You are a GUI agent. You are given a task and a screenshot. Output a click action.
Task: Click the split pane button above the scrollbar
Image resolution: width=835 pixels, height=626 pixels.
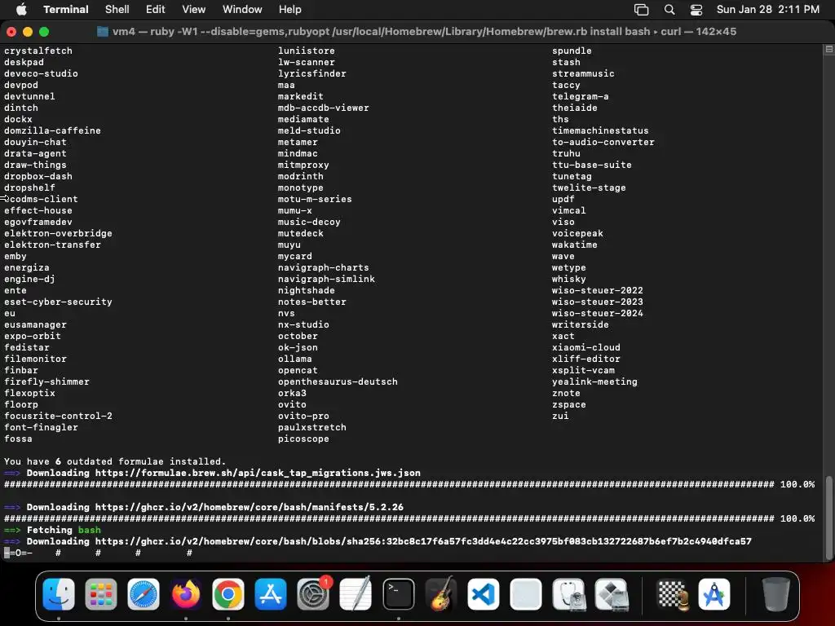click(828, 49)
